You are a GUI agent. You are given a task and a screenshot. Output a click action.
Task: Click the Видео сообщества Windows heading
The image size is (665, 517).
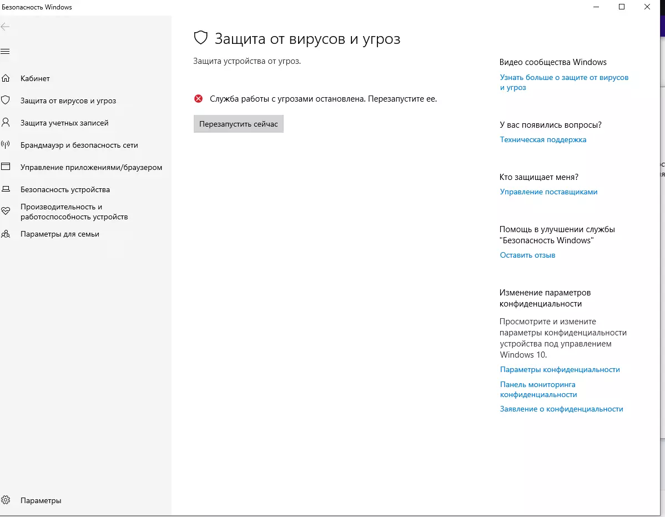coord(553,62)
